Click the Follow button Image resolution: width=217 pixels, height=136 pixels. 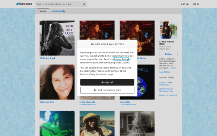point(168,54)
